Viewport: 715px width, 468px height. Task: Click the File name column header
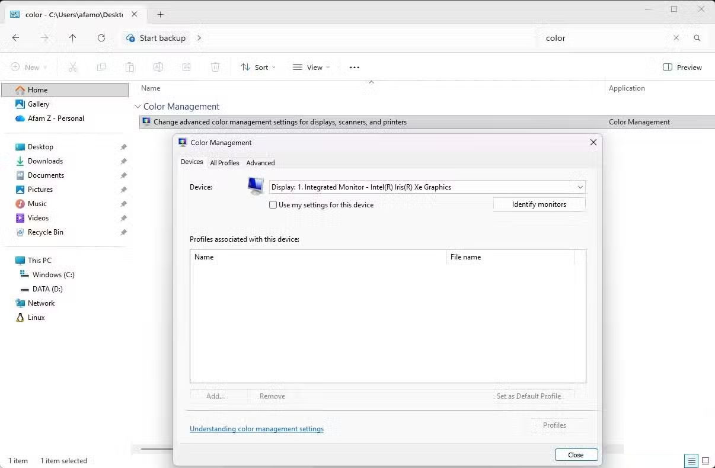(510, 257)
